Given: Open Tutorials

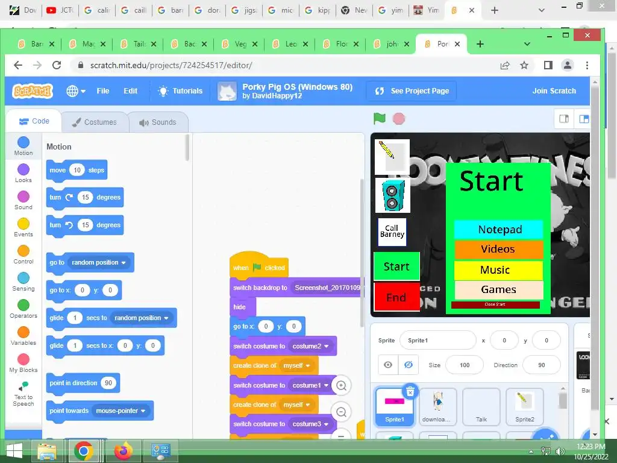Looking at the screenshot, I should coord(180,91).
